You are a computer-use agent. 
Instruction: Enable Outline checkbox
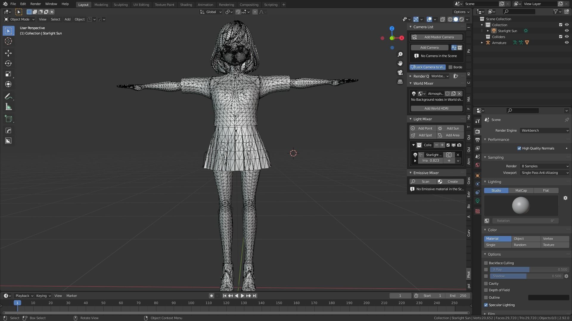(x=486, y=298)
